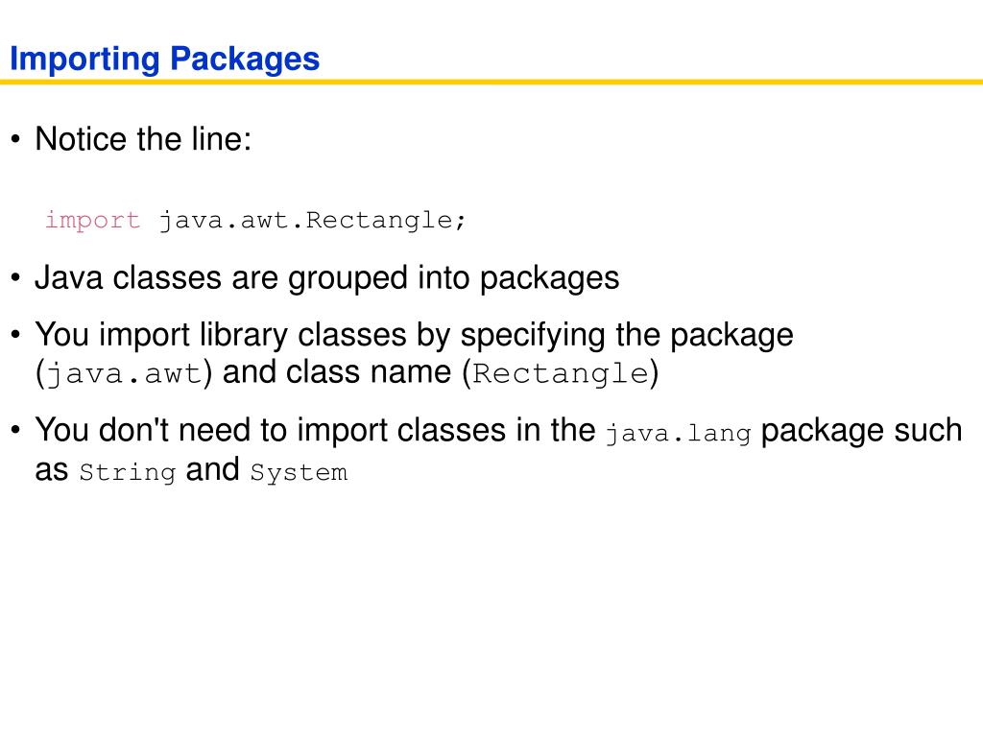Viewport: 983px width, 737px height.
Task: Click the monospace 'java.lang' package name
Action: pos(679,434)
